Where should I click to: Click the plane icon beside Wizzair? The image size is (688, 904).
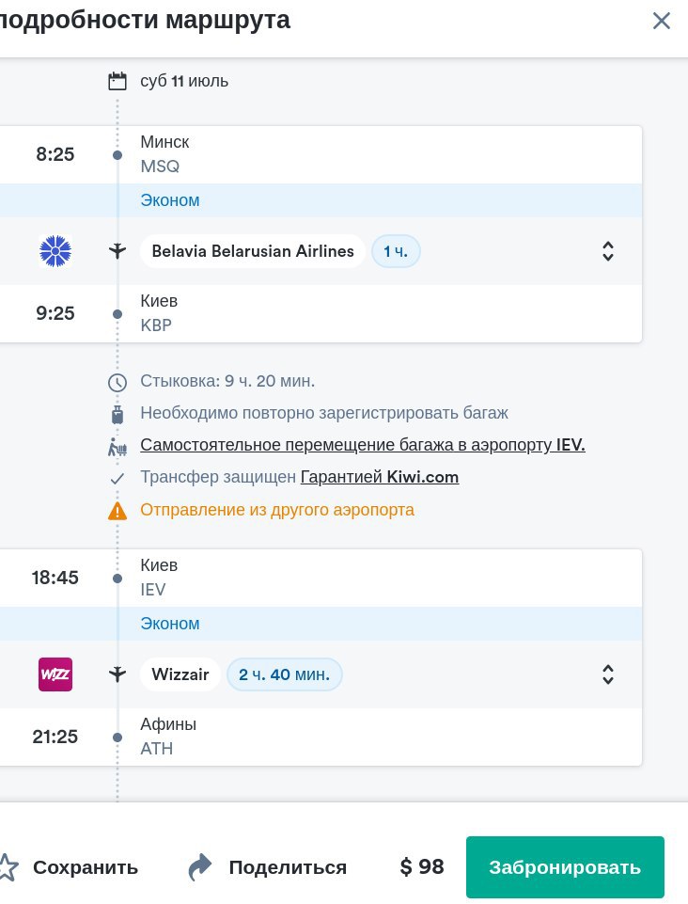click(117, 674)
